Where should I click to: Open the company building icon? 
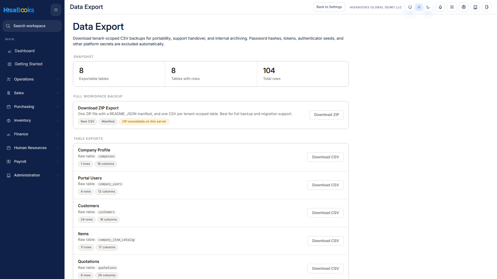[x=475, y=7]
